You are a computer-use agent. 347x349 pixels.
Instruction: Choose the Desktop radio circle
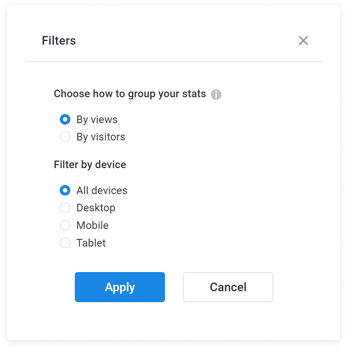(x=65, y=207)
